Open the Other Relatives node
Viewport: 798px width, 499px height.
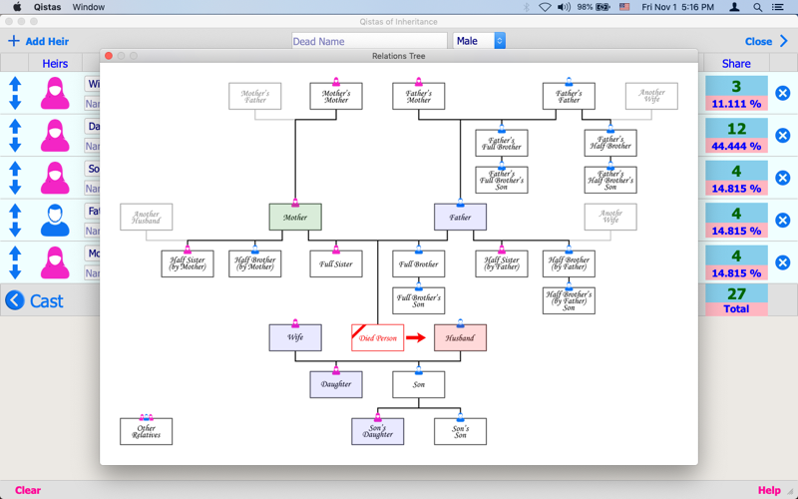[146, 431]
